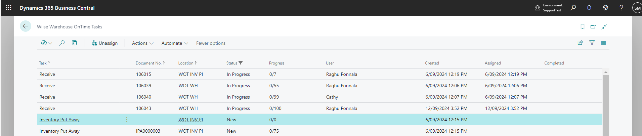Open the app launcher waffle icon
The image size is (642, 136).
pyautogui.click(x=9, y=7)
